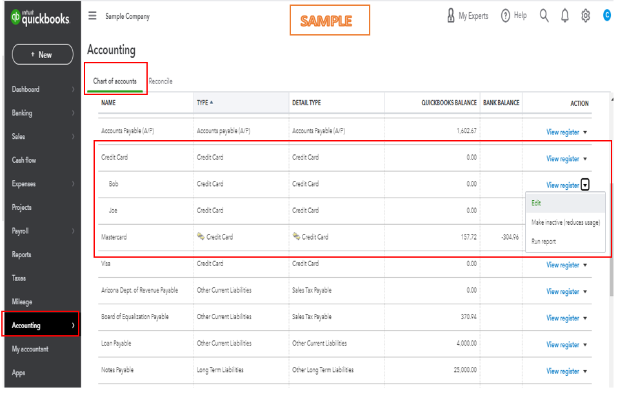View register for Visa account
This screenshot has width=618, height=394.
563,265
